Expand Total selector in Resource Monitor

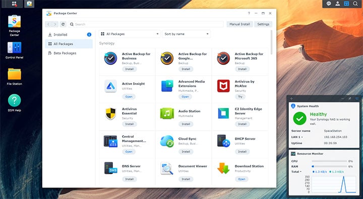tap(296, 172)
